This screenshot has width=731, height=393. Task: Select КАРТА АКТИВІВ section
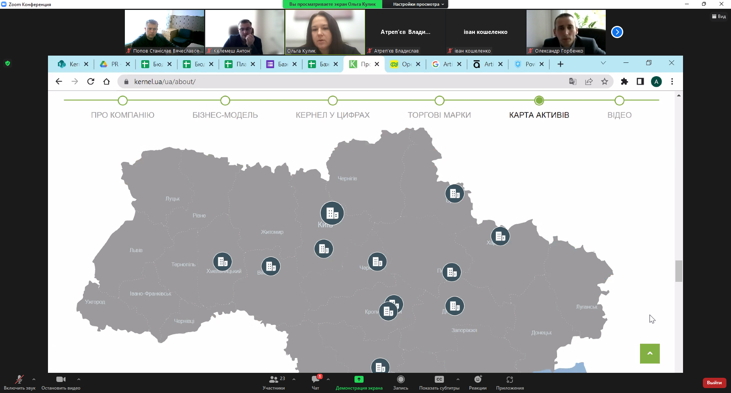(x=539, y=115)
